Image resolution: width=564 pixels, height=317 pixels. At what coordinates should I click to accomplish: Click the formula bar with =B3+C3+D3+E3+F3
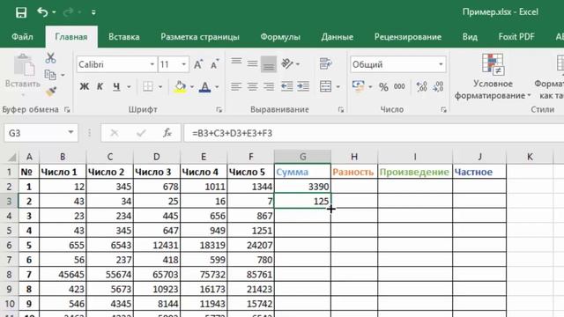pos(374,133)
